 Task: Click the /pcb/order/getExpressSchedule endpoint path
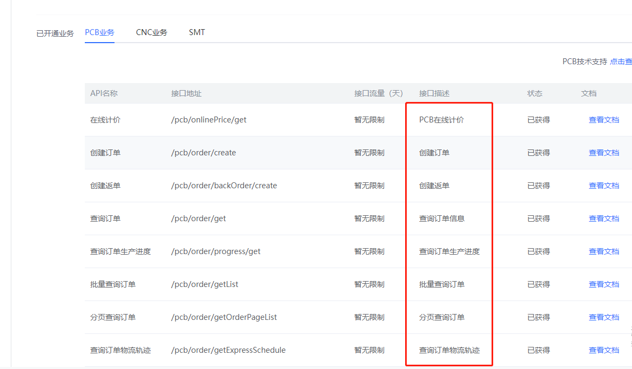tap(228, 350)
